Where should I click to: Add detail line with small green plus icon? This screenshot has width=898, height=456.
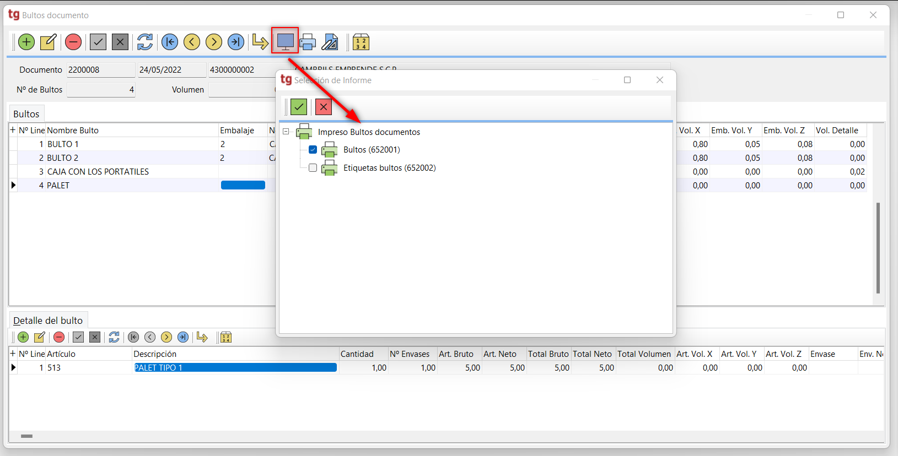(23, 337)
